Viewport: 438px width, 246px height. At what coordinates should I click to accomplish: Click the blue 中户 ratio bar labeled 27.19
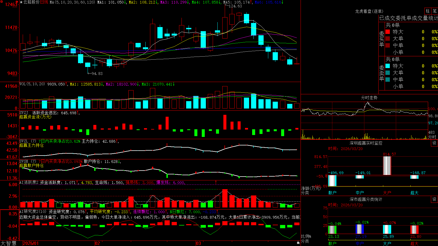click(360, 229)
